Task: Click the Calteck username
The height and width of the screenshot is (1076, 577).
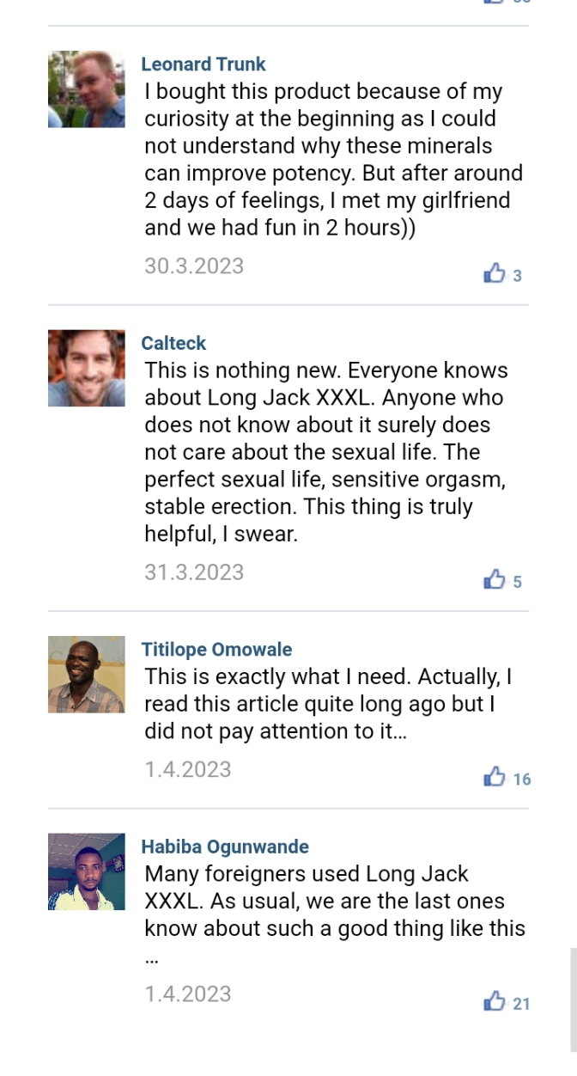Action: point(173,343)
